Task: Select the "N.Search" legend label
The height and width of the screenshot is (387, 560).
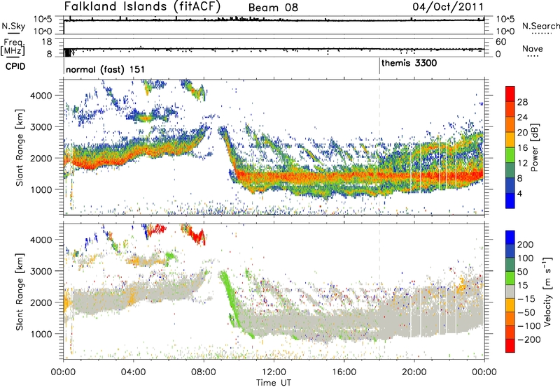Action: [540, 26]
